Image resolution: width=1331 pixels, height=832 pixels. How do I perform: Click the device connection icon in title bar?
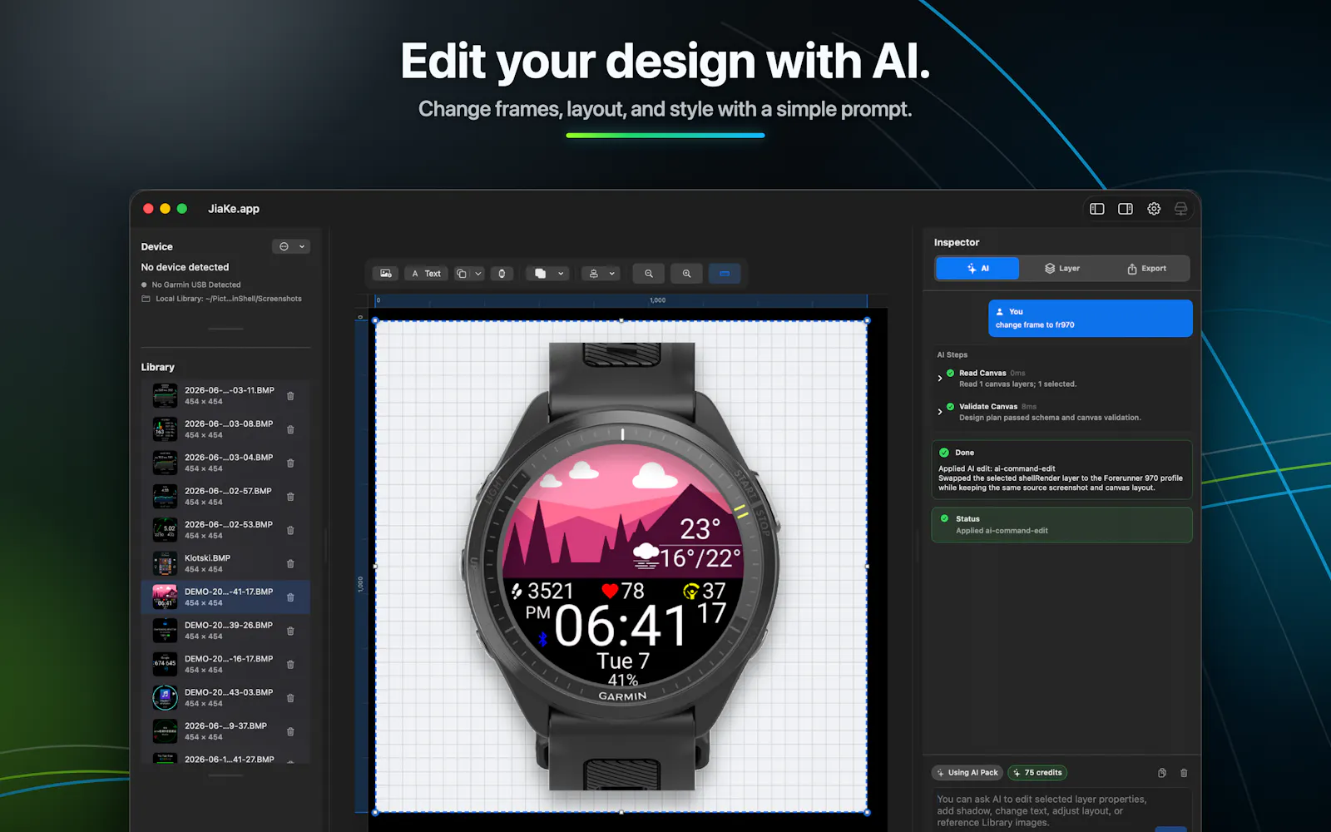(1180, 209)
